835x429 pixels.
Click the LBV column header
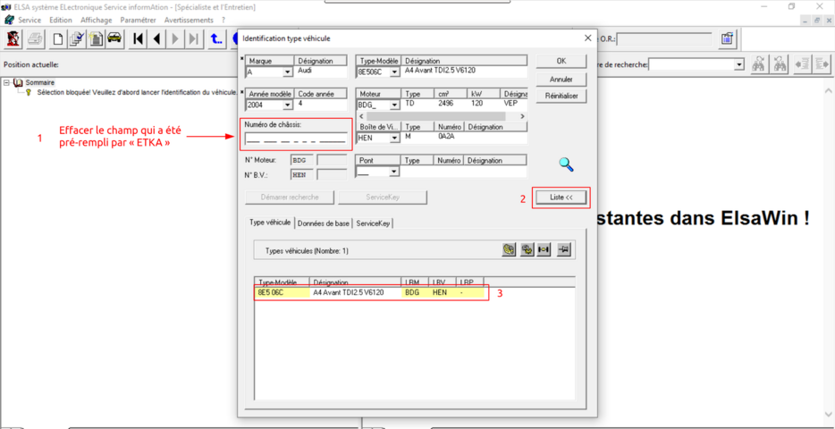442,282
